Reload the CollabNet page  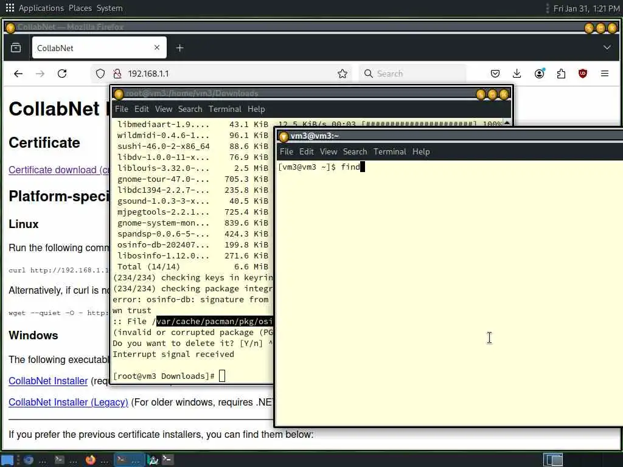pyautogui.click(x=62, y=74)
